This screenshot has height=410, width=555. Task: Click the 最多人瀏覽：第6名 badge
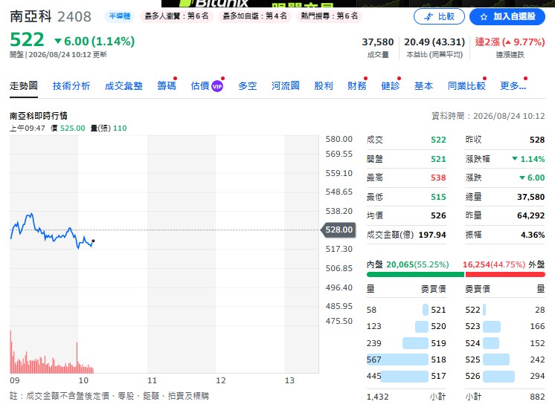click(x=176, y=16)
